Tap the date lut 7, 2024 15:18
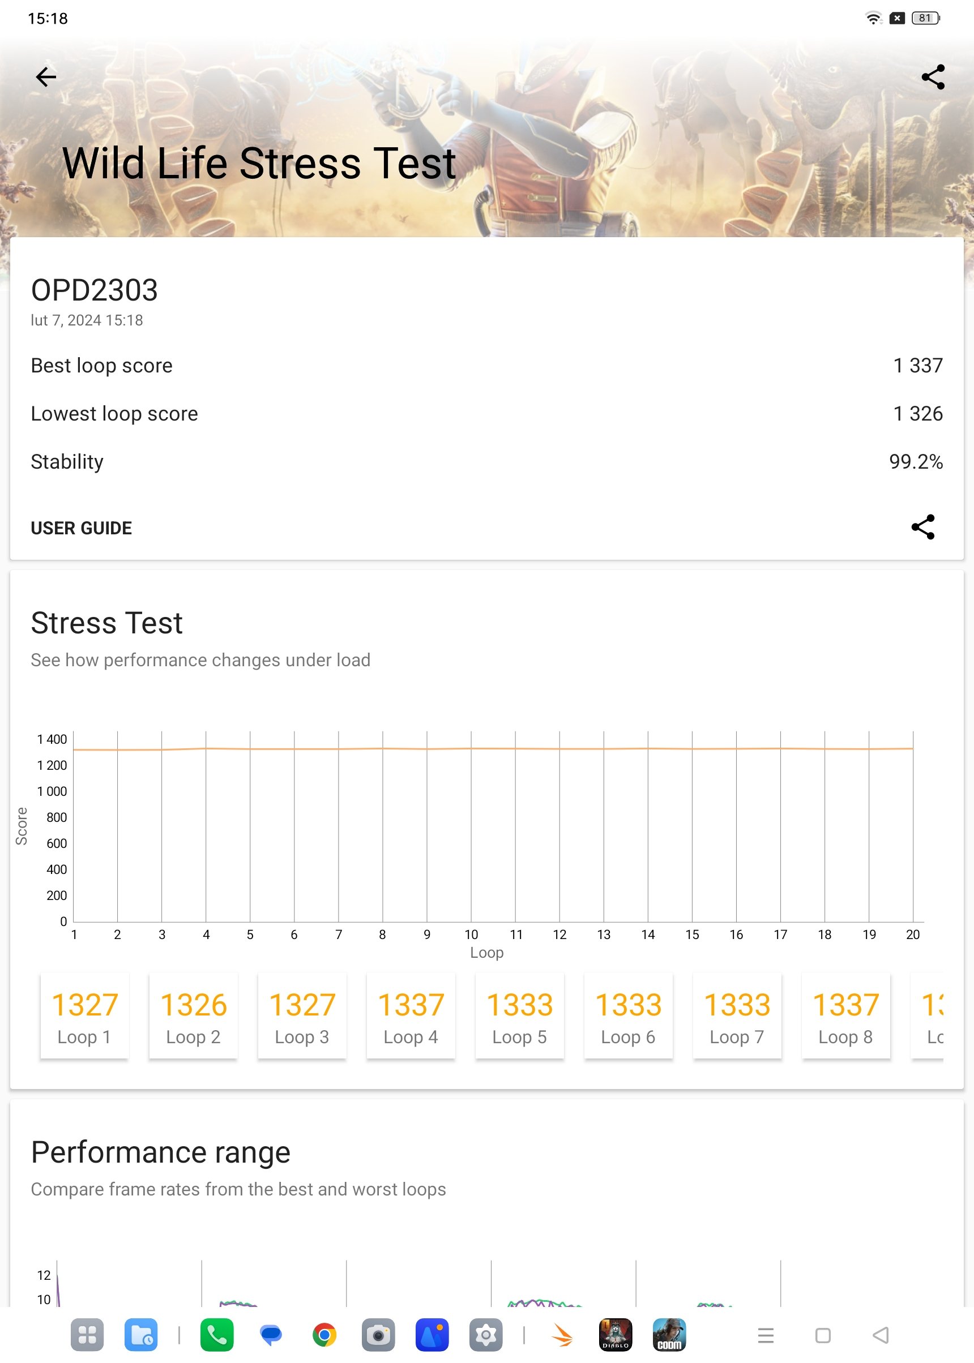Screen dimensions: 974x1363 [x=87, y=320]
